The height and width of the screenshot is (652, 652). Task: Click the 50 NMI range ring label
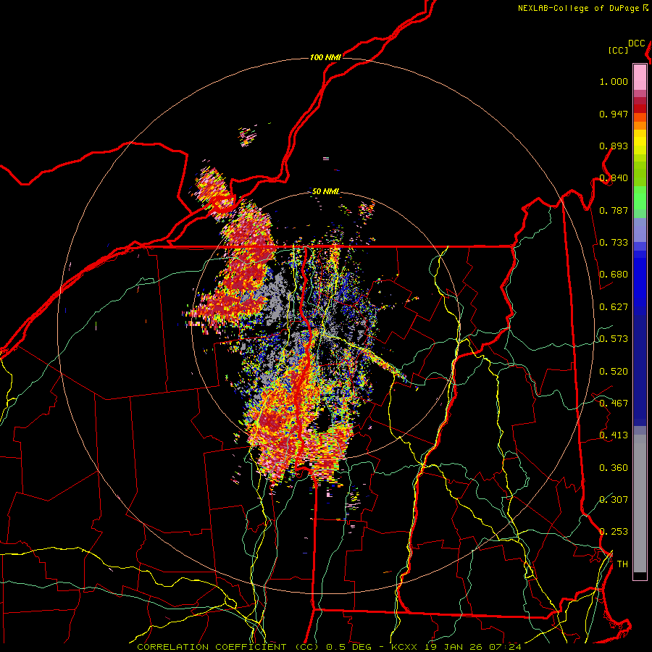point(325,191)
